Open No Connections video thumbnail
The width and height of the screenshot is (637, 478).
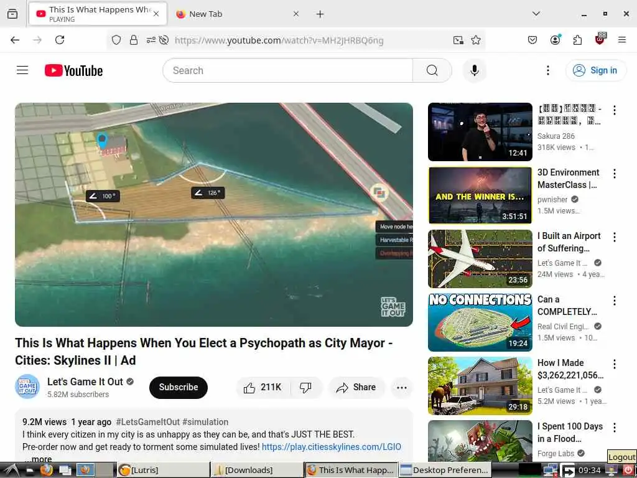pyautogui.click(x=480, y=322)
